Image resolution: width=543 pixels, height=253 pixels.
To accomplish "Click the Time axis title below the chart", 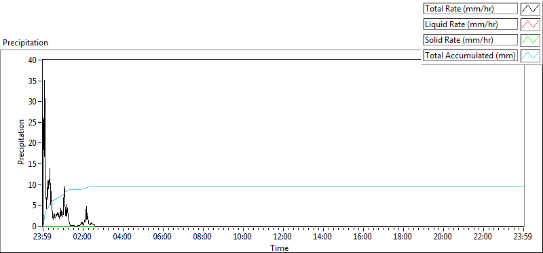I will pos(280,248).
